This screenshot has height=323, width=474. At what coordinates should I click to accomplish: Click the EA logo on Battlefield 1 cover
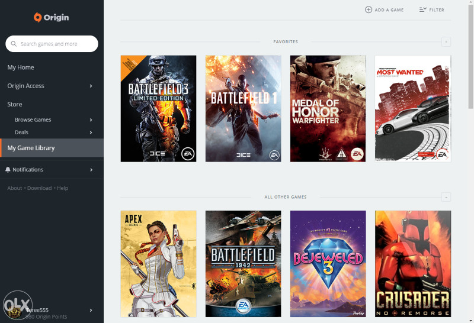pyautogui.click(x=274, y=155)
